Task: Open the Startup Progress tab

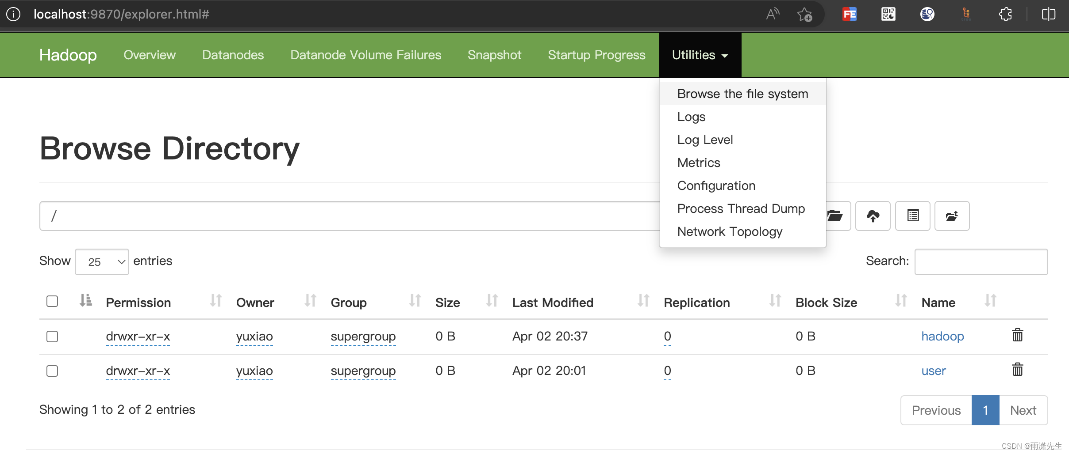Action: pyautogui.click(x=596, y=55)
